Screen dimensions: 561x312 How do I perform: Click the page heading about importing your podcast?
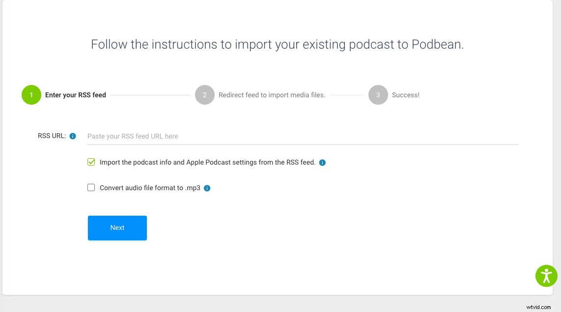pyautogui.click(x=277, y=44)
